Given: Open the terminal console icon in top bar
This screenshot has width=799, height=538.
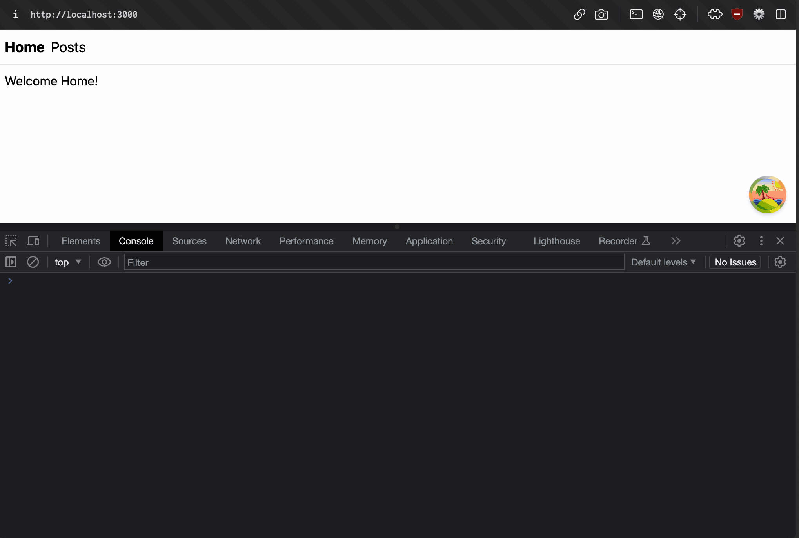Looking at the screenshot, I should point(636,15).
